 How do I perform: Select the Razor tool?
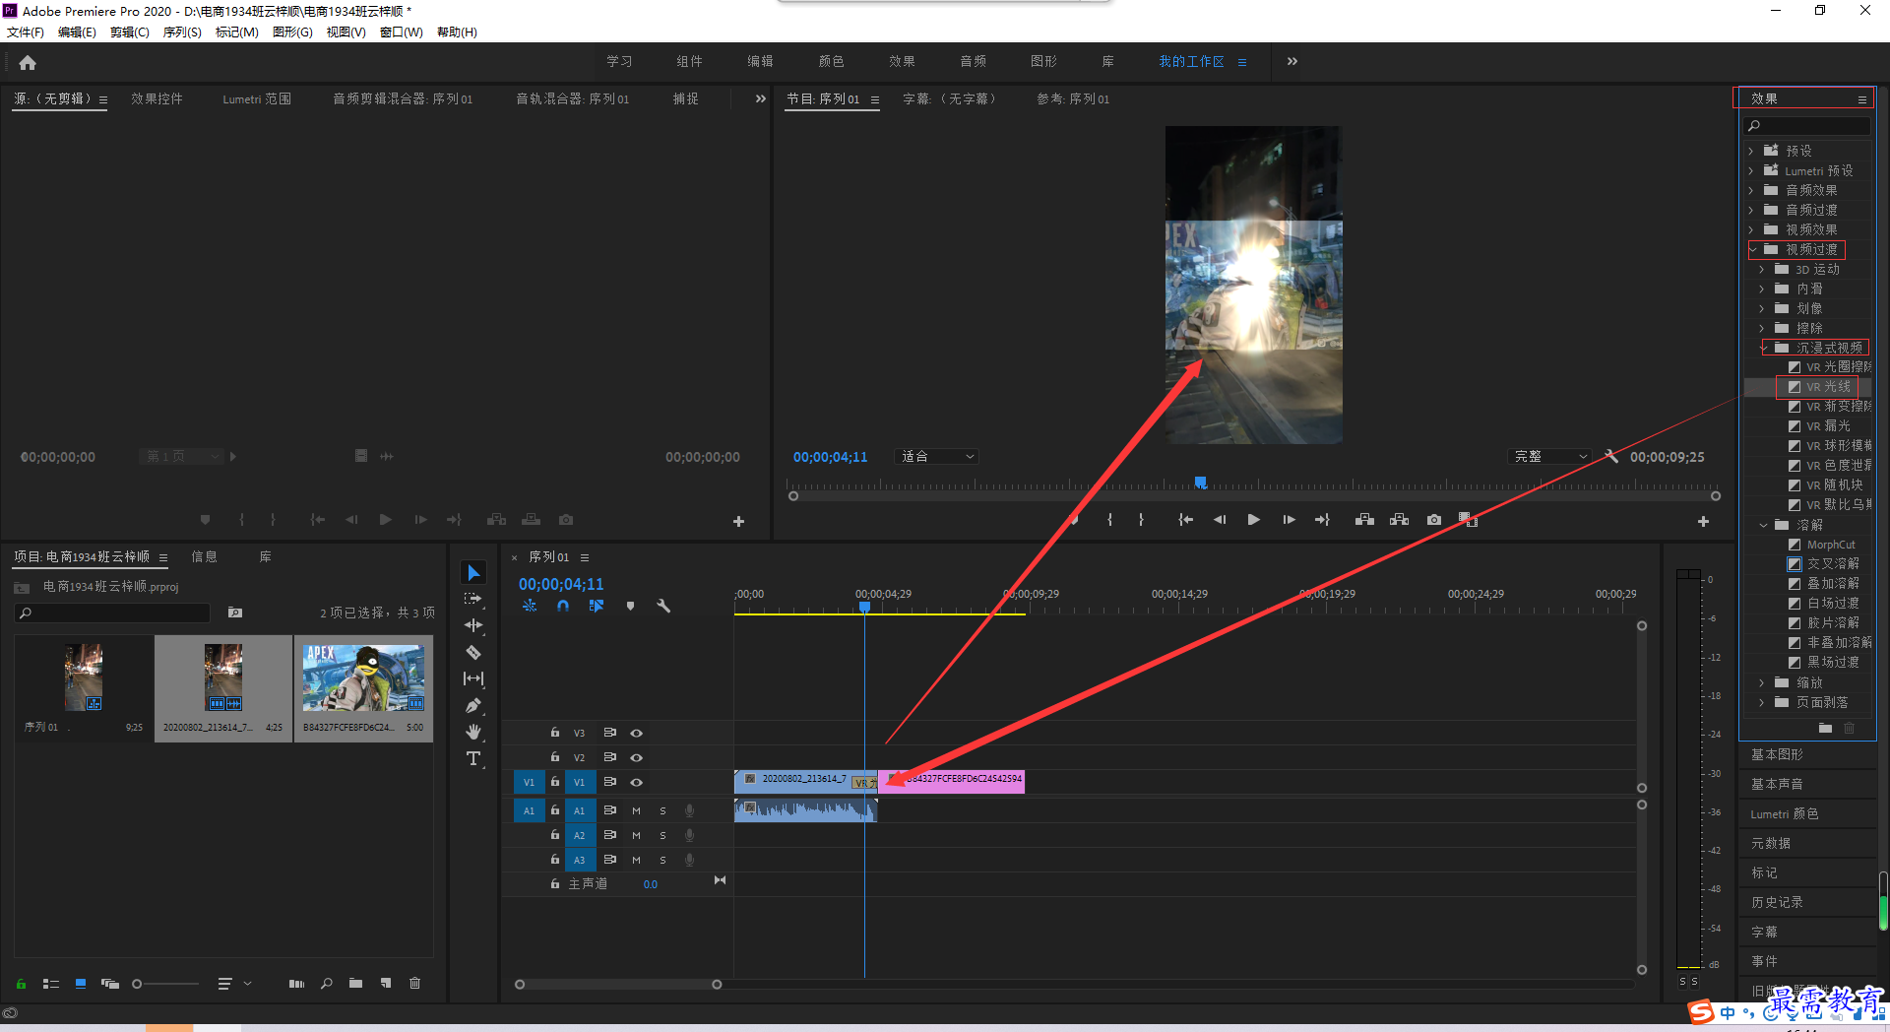pyautogui.click(x=473, y=652)
